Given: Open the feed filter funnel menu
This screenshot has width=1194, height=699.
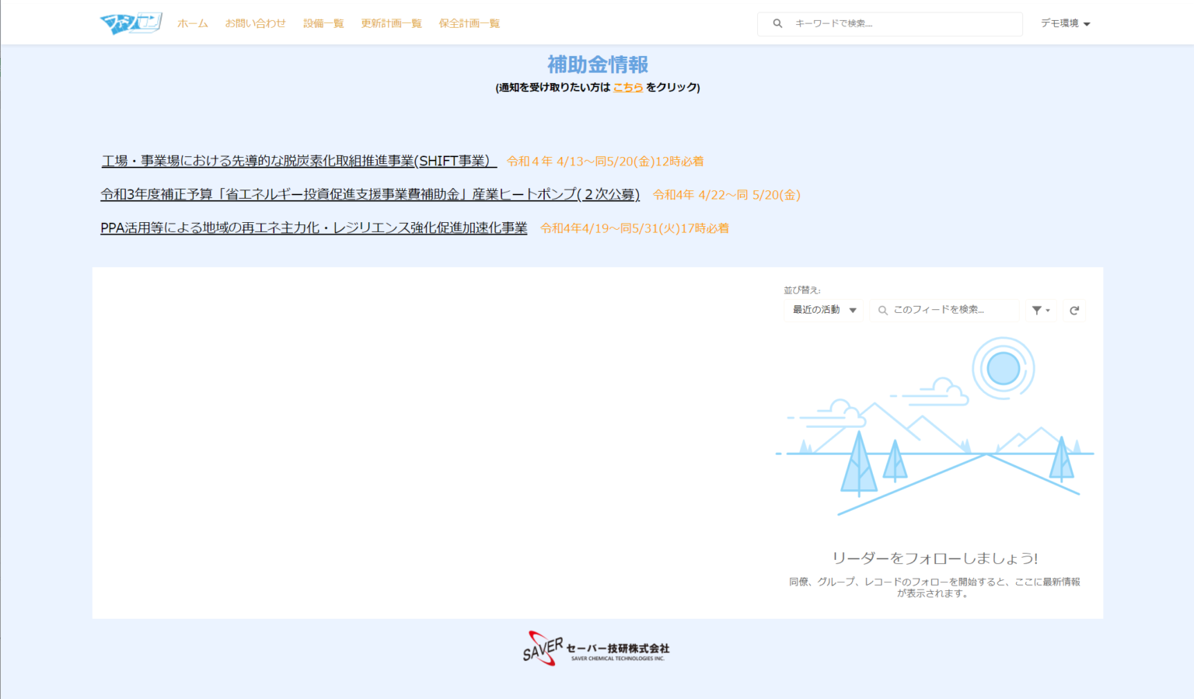Looking at the screenshot, I should click(1041, 310).
